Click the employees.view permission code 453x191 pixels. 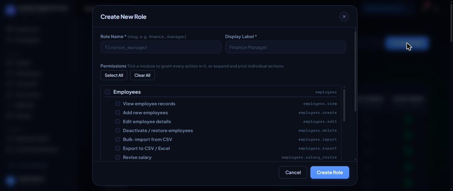(320, 104)
